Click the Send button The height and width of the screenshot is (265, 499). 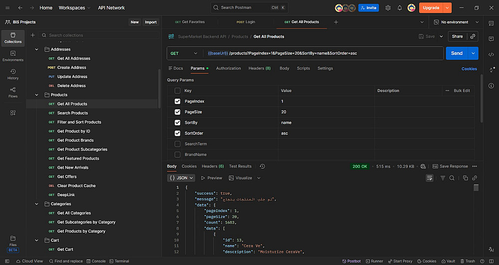(x=457, y=53)
